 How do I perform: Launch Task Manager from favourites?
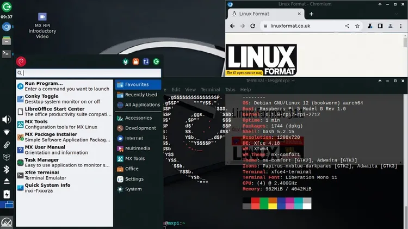(65, 163)
